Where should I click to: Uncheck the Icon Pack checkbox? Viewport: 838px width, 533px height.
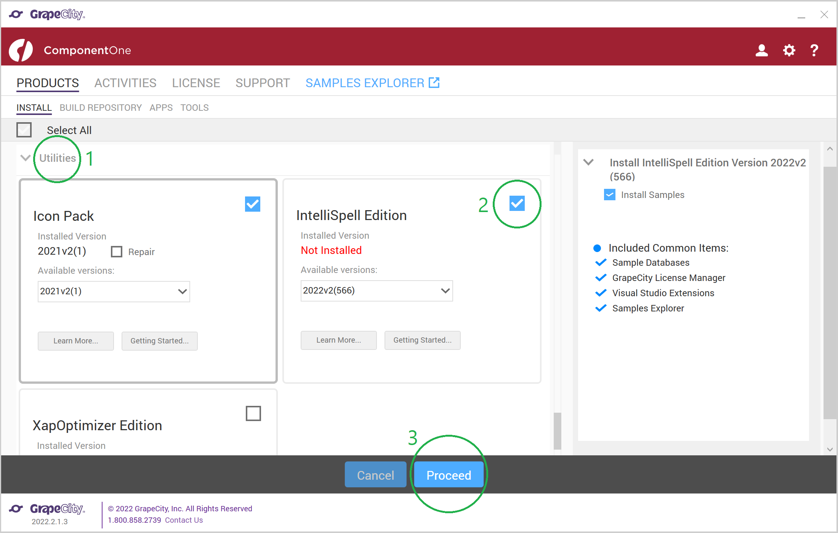[253, 204]
